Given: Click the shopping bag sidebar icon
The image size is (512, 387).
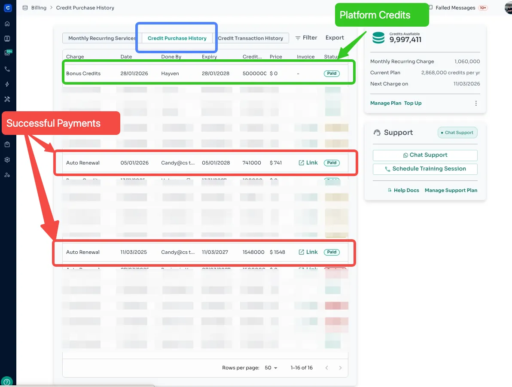Looking at the screenshot, I should [7, 145].
